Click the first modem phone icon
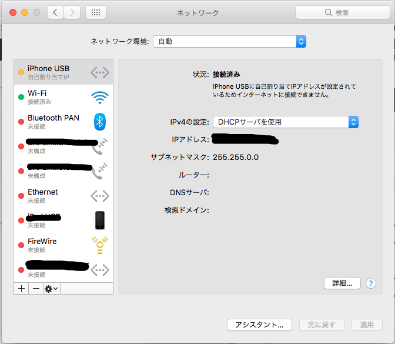 (100, 146)
